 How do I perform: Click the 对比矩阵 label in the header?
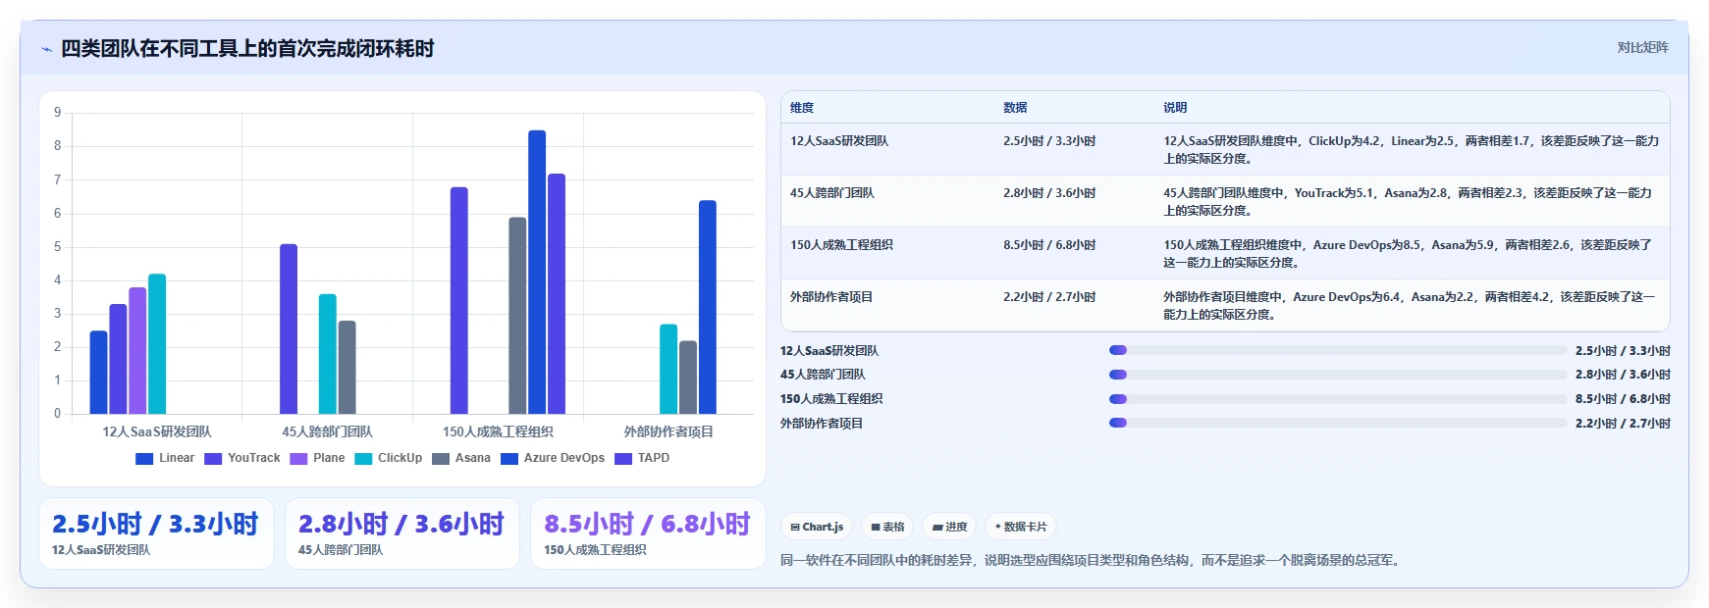click(1642, 47)
